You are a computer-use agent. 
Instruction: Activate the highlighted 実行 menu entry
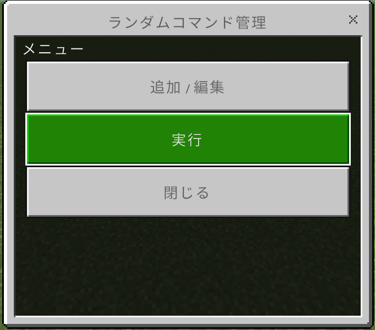tap(188, 139)
